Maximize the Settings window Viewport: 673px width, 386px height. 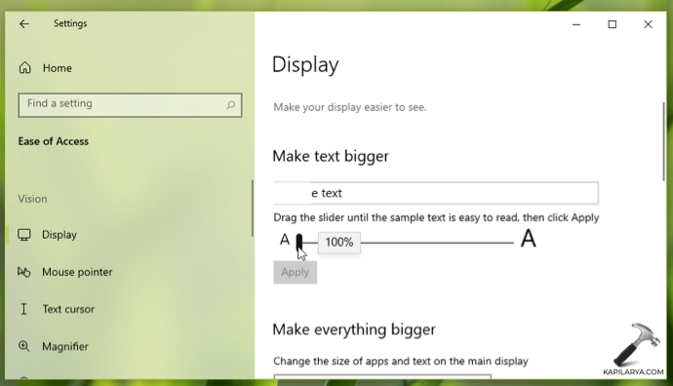613,24
